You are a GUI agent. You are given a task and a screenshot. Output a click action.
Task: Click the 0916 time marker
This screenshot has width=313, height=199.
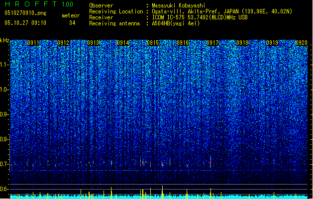coord(183,43)
